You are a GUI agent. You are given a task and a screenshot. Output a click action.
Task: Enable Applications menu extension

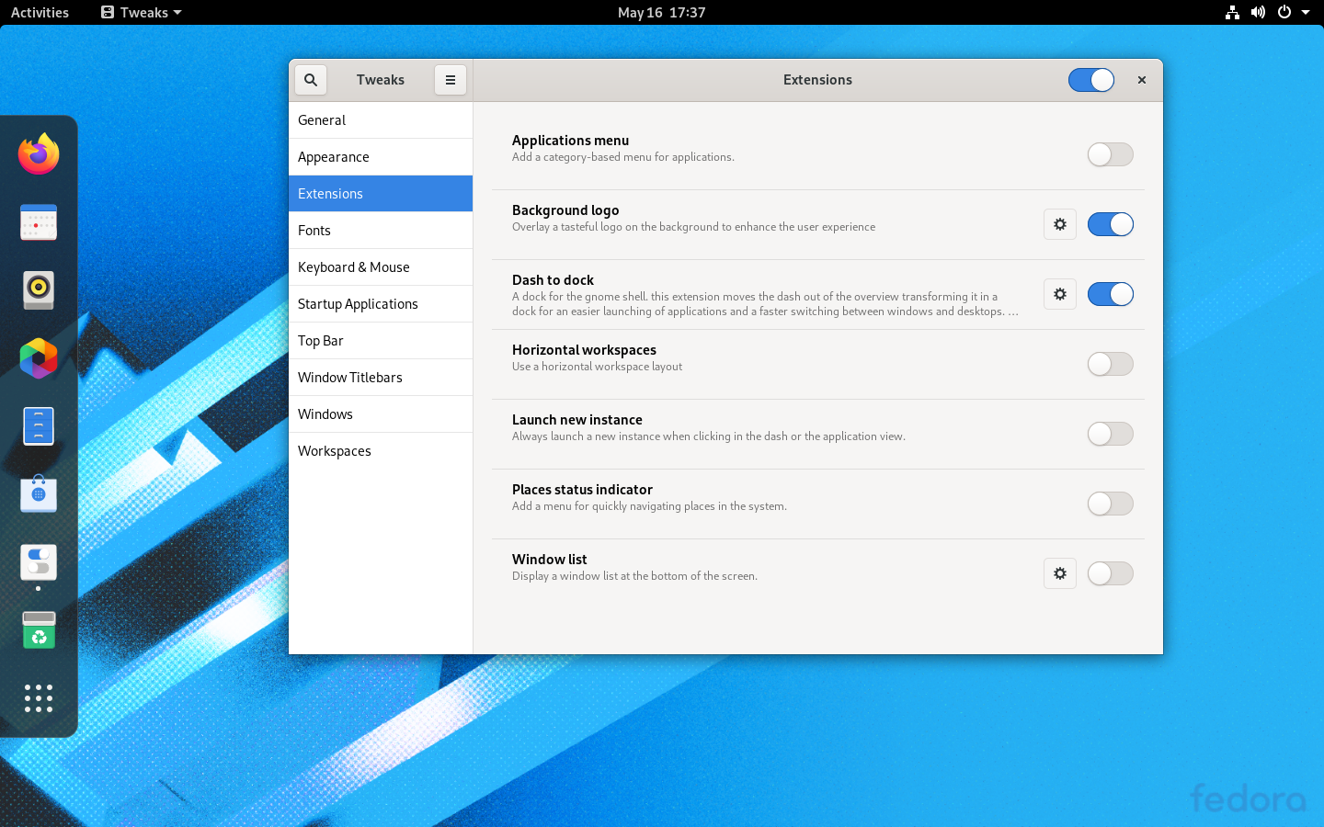pos(1111,154)
